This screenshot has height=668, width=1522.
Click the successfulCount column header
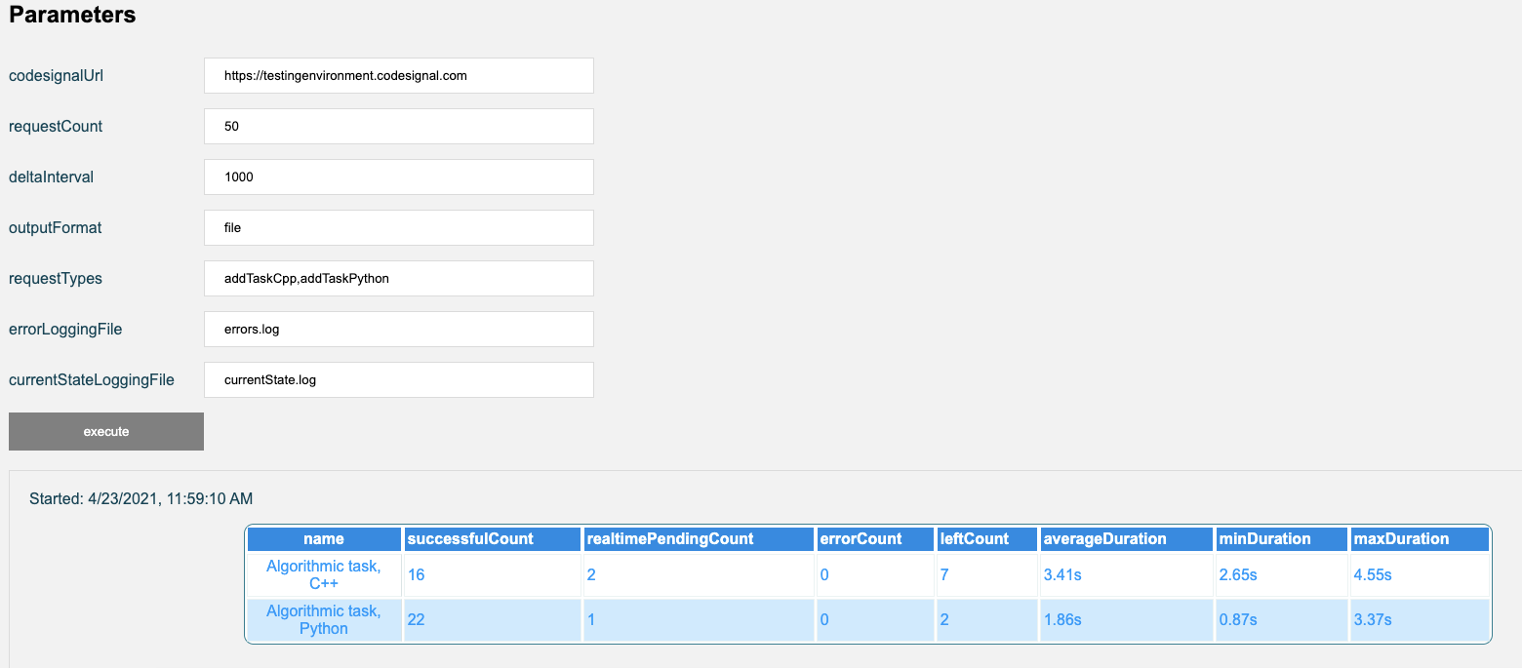pos(493,538)
